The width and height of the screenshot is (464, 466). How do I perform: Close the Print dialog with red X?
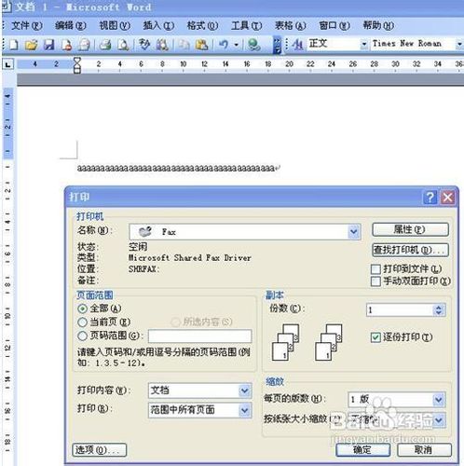[x=447, y=198]
